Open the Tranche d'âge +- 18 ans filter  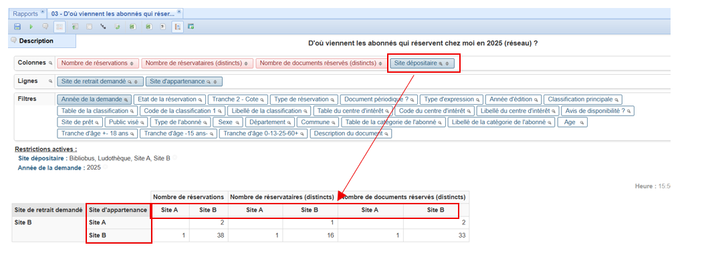click(x=97, y=134)
